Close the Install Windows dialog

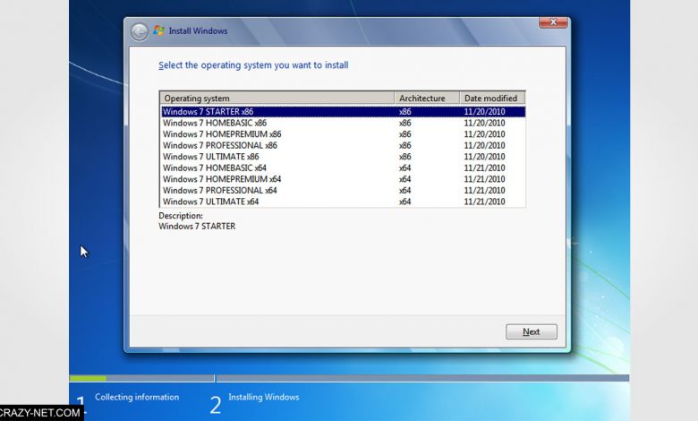click(x=553, y=22)
